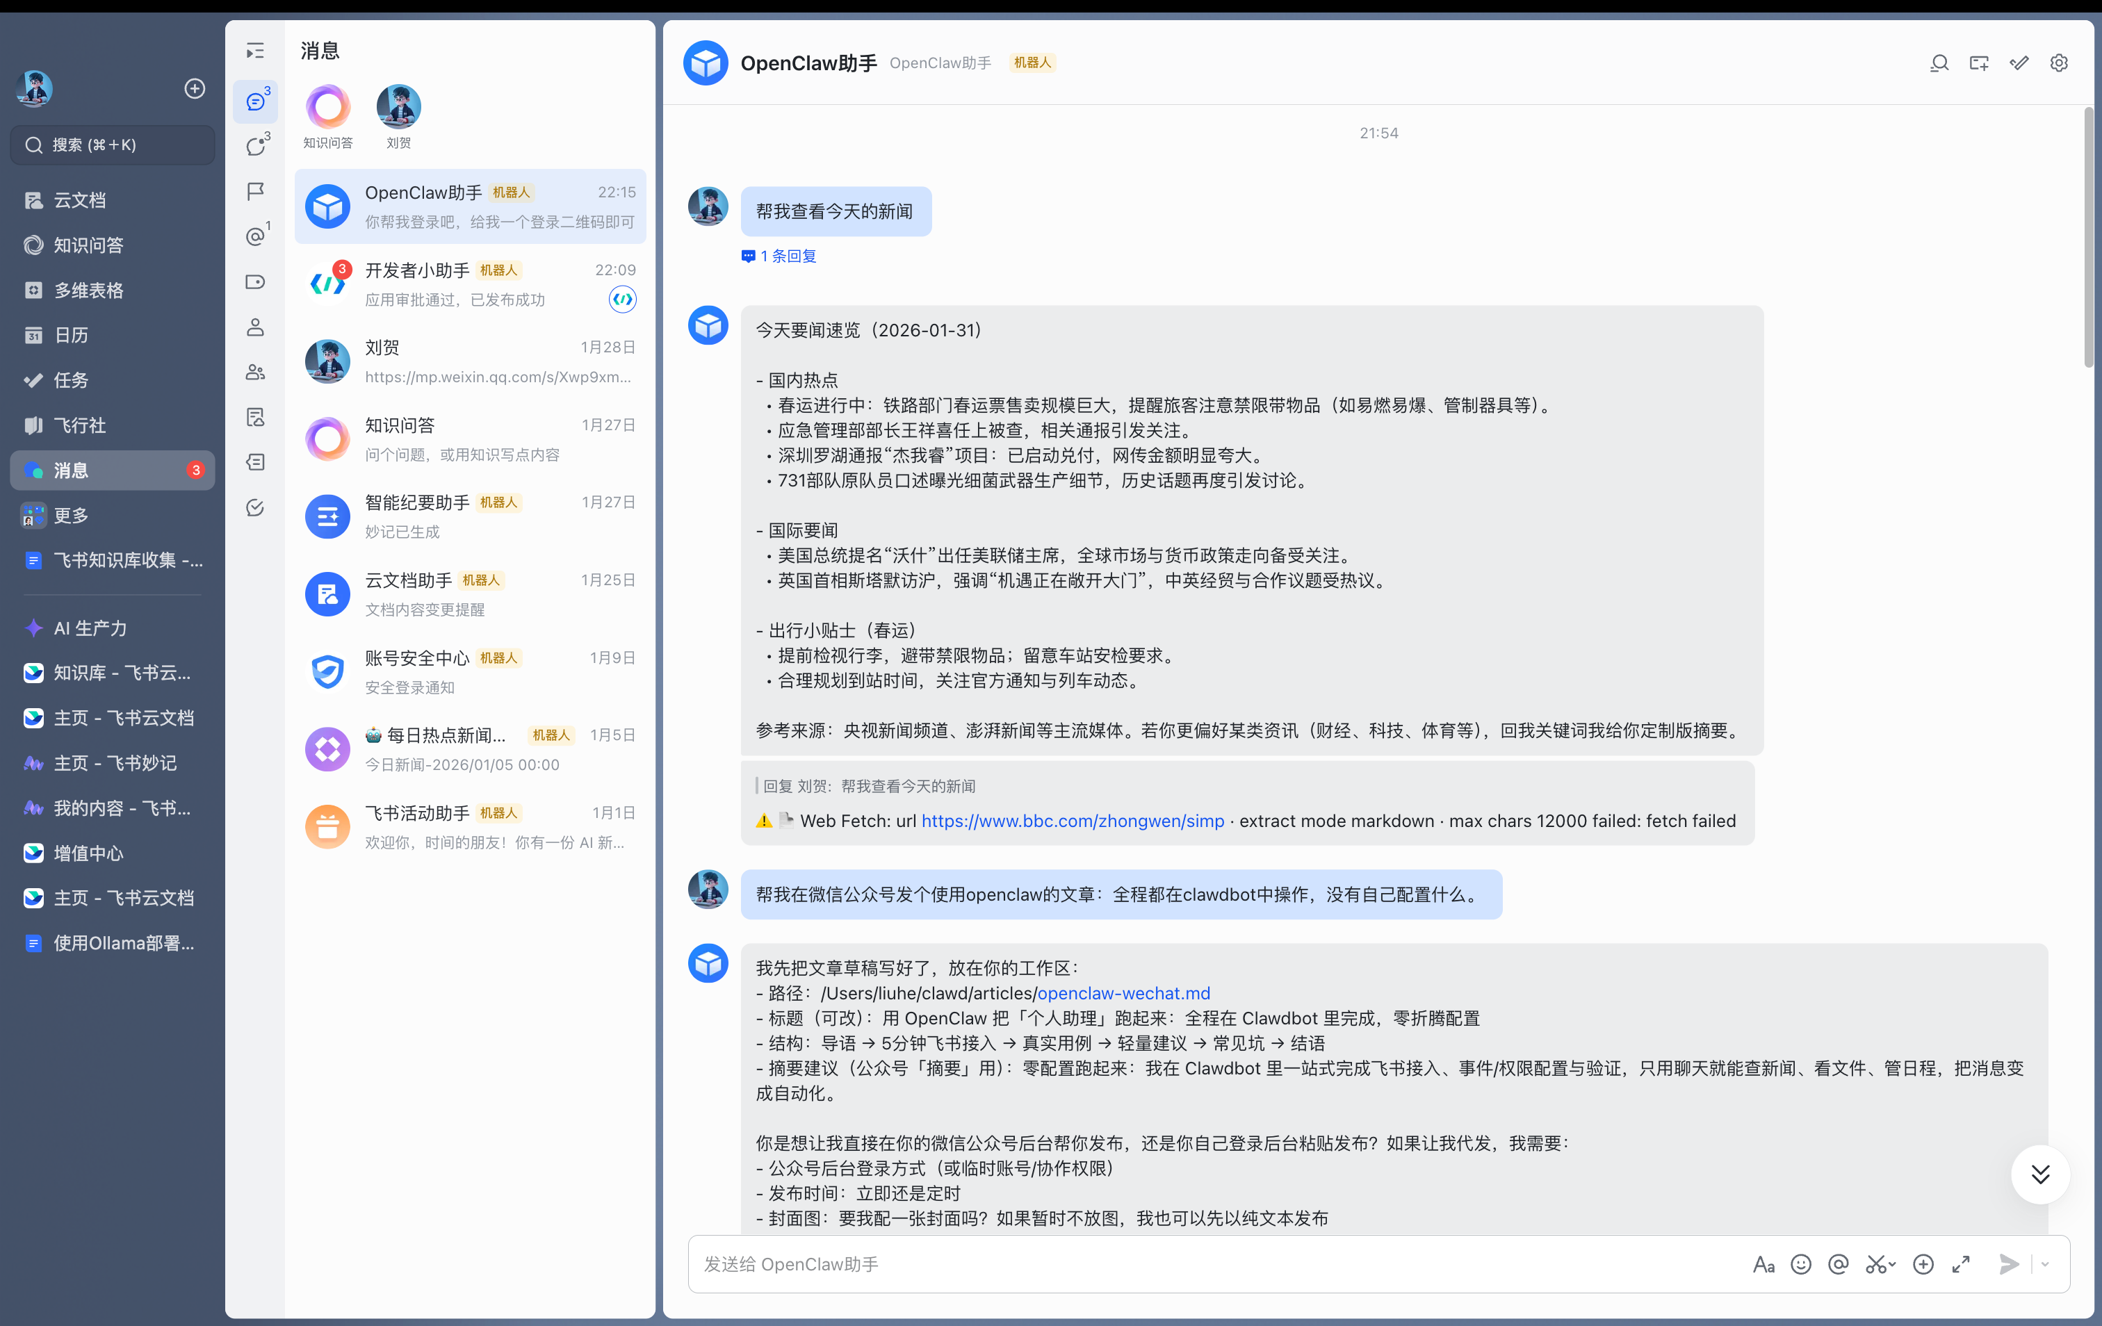
Task: Filter by group chats icon
Action: tap(255, 372)
